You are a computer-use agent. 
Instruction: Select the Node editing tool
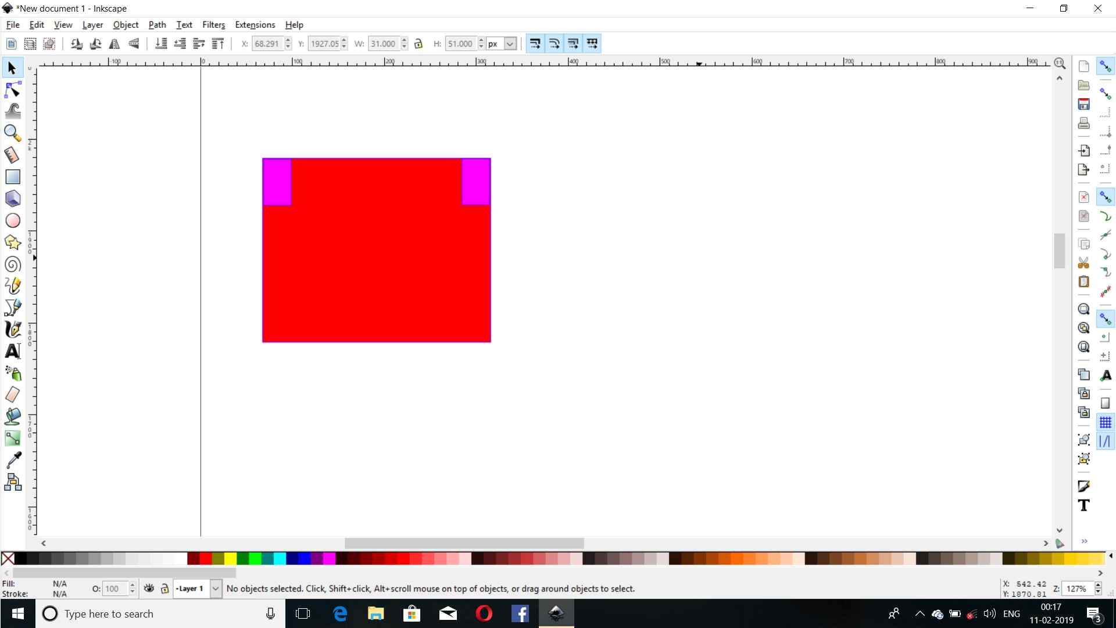(x=12, y=90)
